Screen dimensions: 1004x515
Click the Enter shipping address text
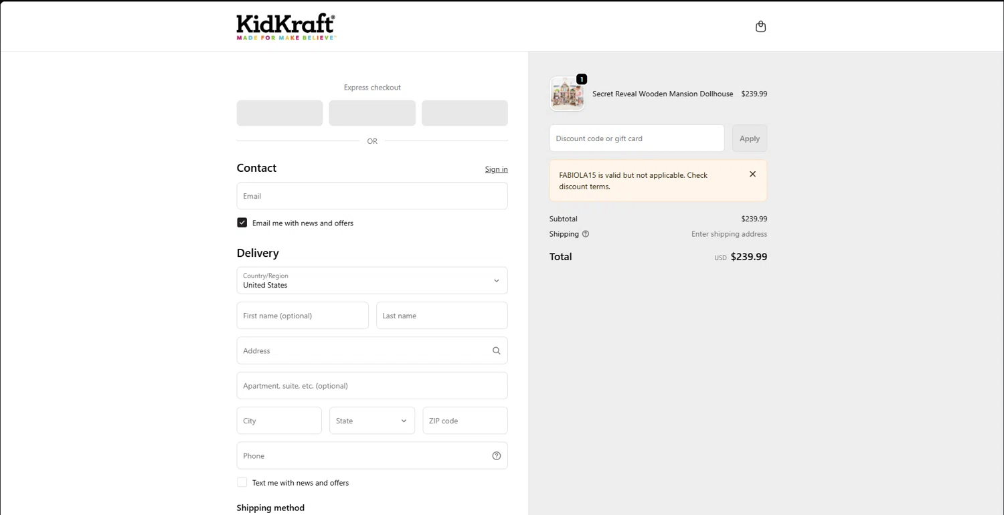729,234
